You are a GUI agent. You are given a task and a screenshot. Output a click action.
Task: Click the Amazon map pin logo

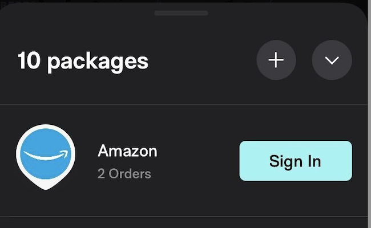(46, 157)
